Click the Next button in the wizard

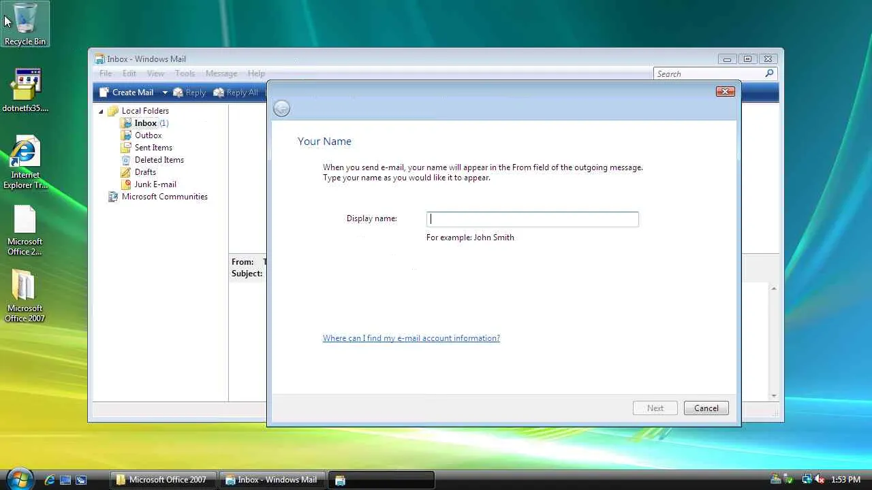pos(655,408)
